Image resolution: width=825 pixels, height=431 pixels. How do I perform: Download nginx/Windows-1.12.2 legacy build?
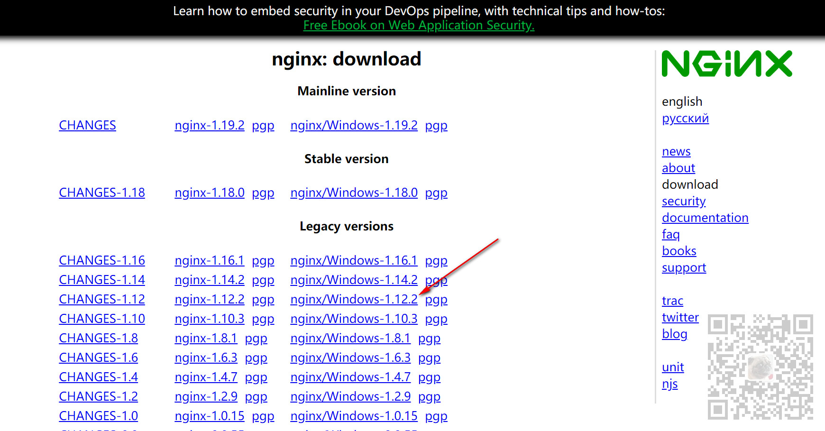tap(354, 299)
